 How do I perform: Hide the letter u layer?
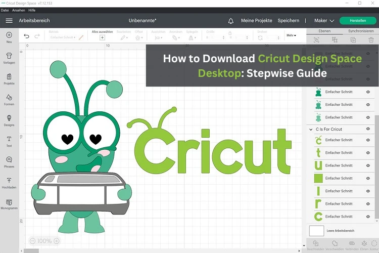coord(368,165)
